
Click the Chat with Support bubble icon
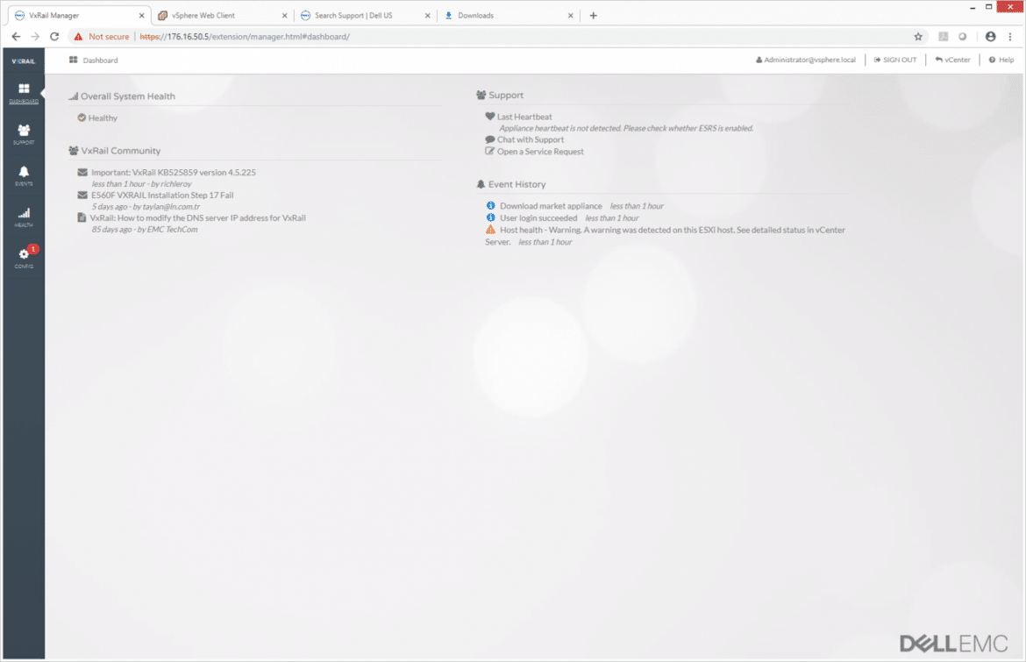pos(489,139)
